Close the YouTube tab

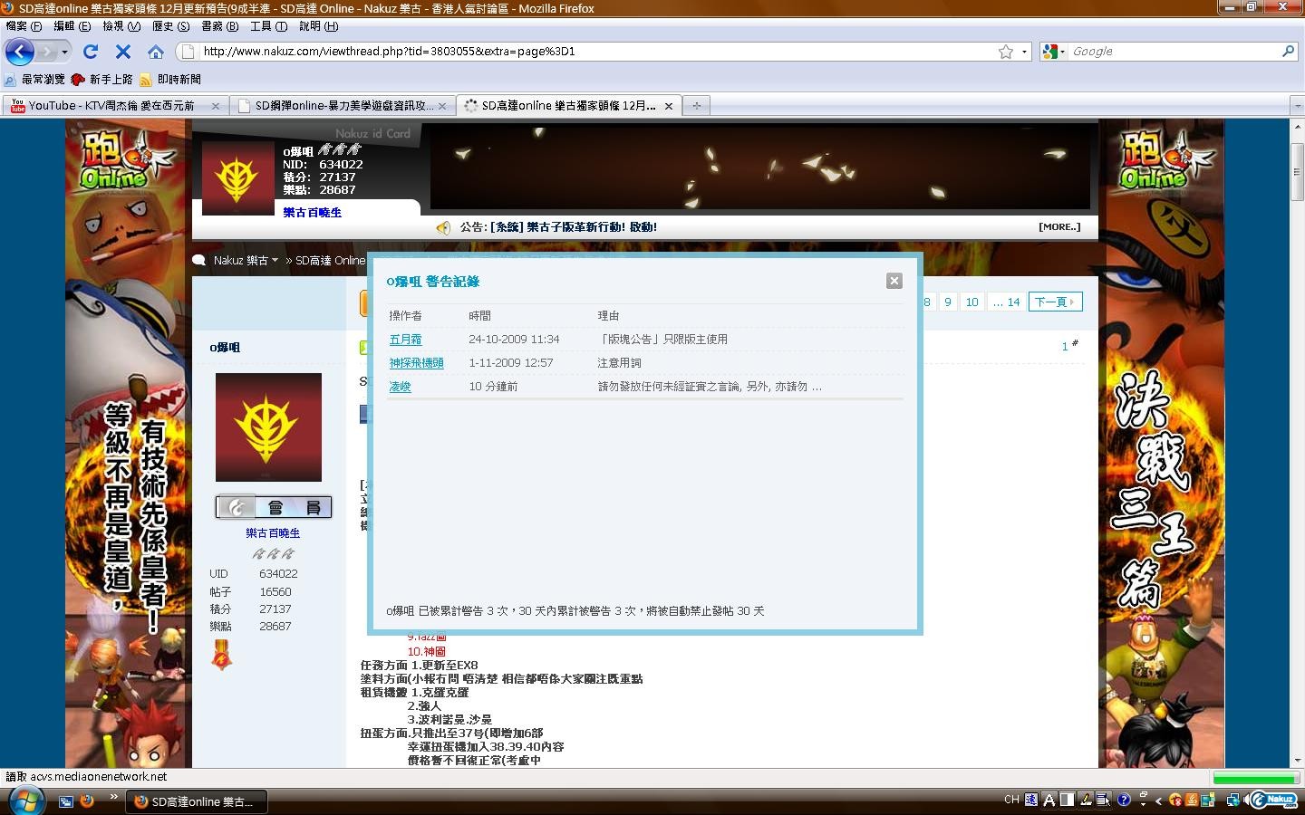click(216, 106)
